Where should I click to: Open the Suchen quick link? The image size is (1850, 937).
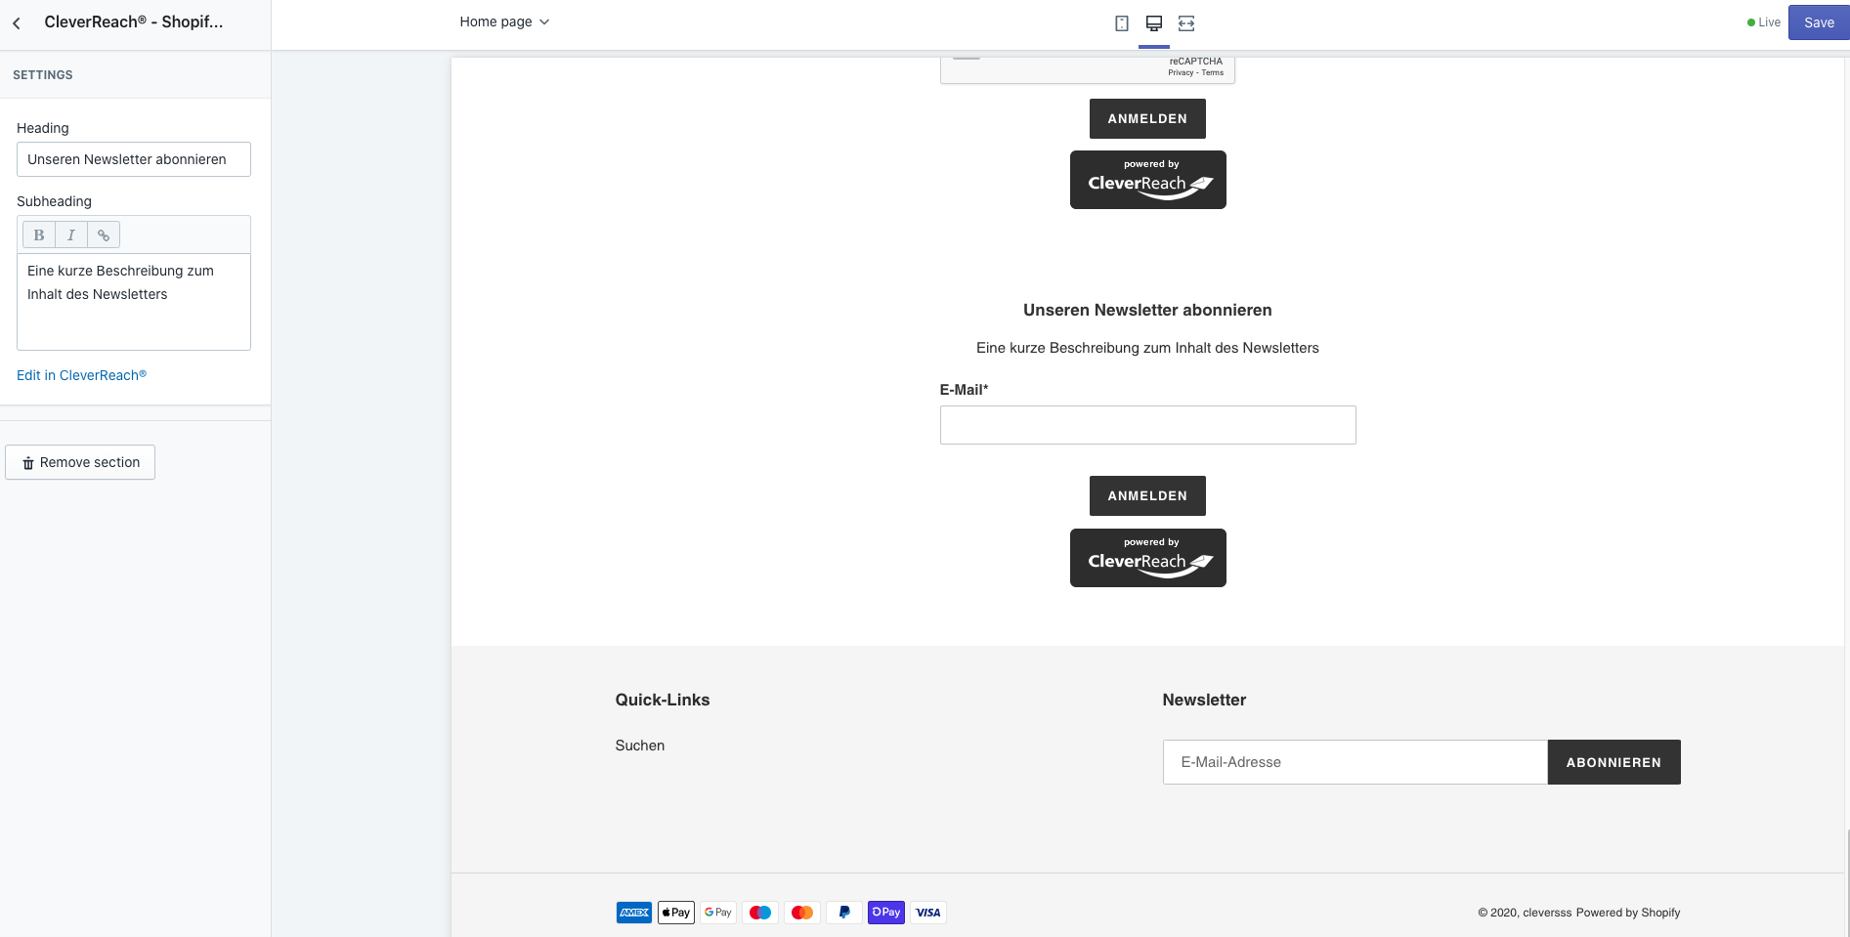click(639, 745)
